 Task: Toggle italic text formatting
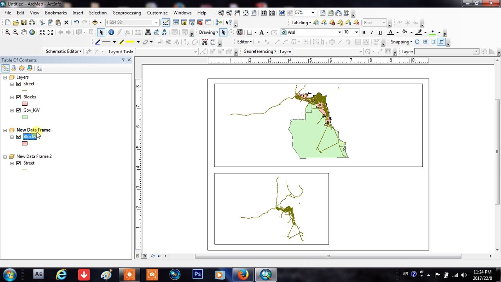point(371,33)
